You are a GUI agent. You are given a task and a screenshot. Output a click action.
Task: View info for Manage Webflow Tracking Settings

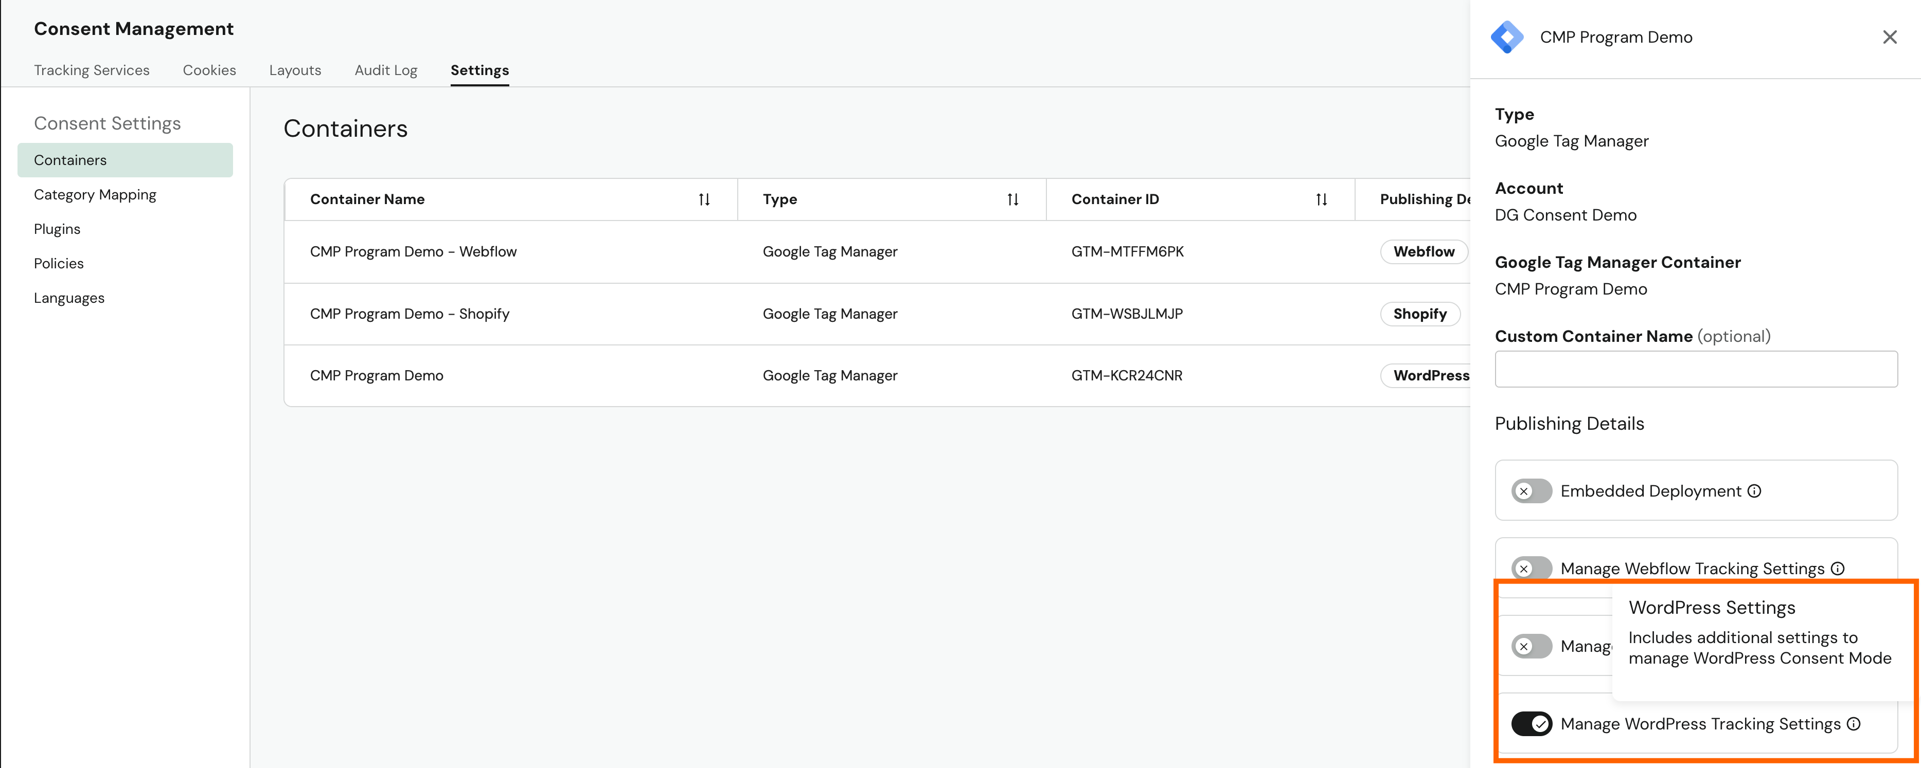coord(1838,568)
